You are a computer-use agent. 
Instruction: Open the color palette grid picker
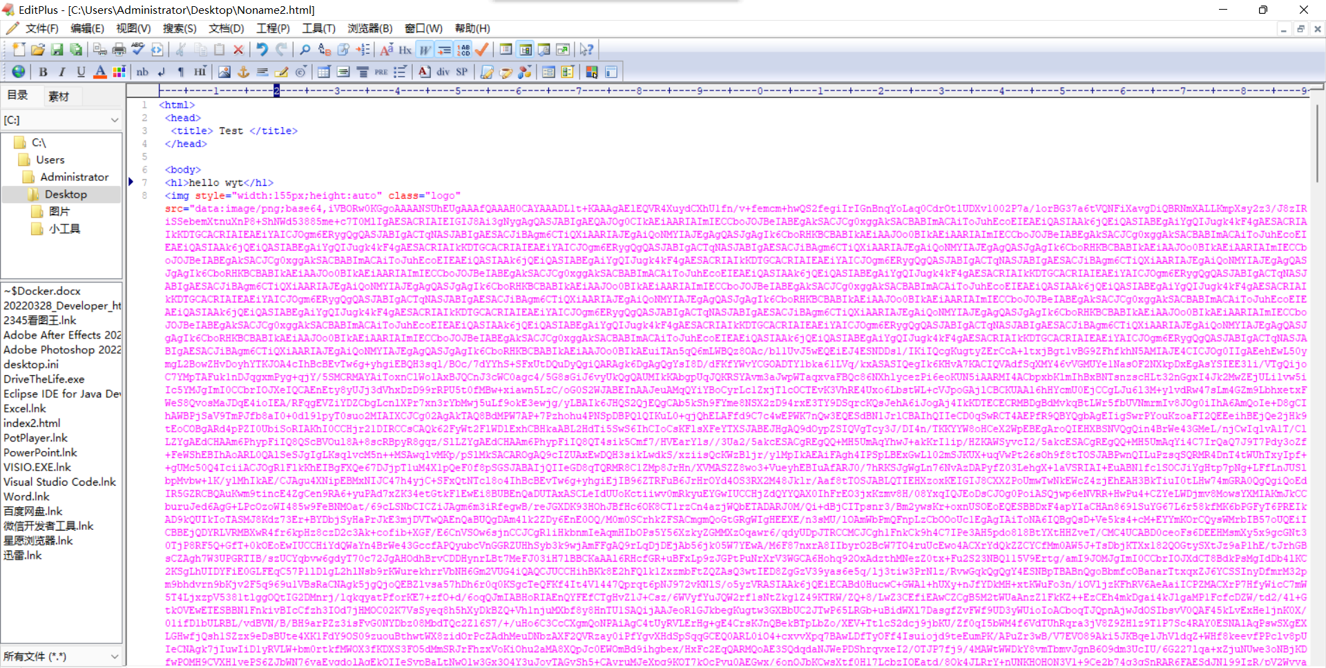(119, 72)
